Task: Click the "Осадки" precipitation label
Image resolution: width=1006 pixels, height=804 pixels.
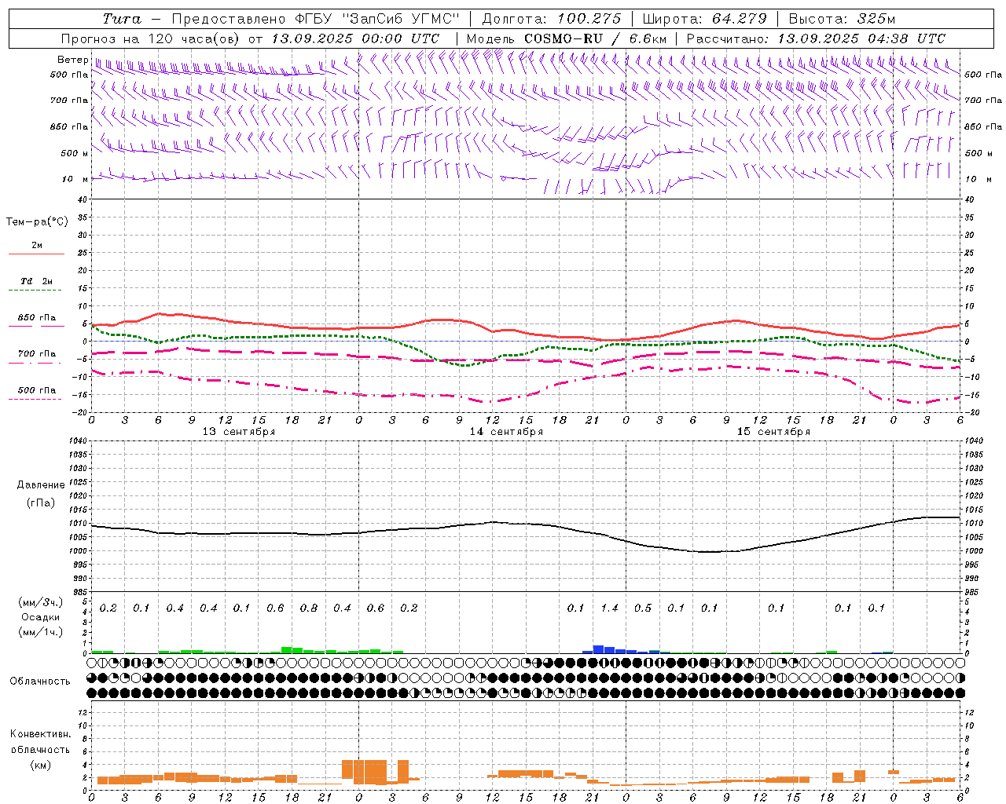Action: [x=40, y=617]
